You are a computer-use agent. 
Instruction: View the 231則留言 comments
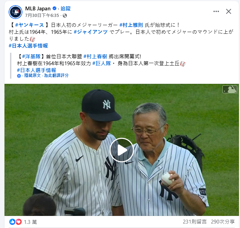[195, 222]
